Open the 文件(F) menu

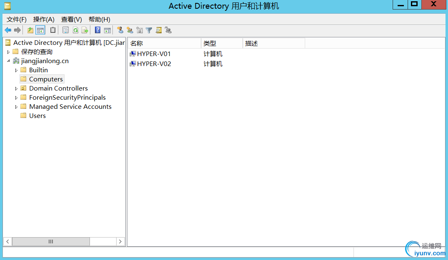coord(17,20)
